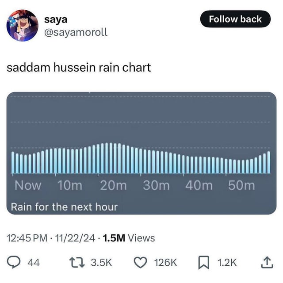Click the 3.5K reposts count

pyautogui.click(x=101, y=263)
